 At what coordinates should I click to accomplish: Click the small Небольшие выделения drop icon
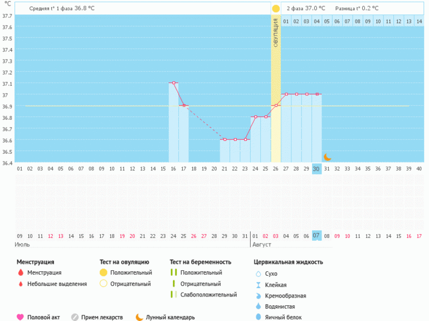(x=20, y=284)
